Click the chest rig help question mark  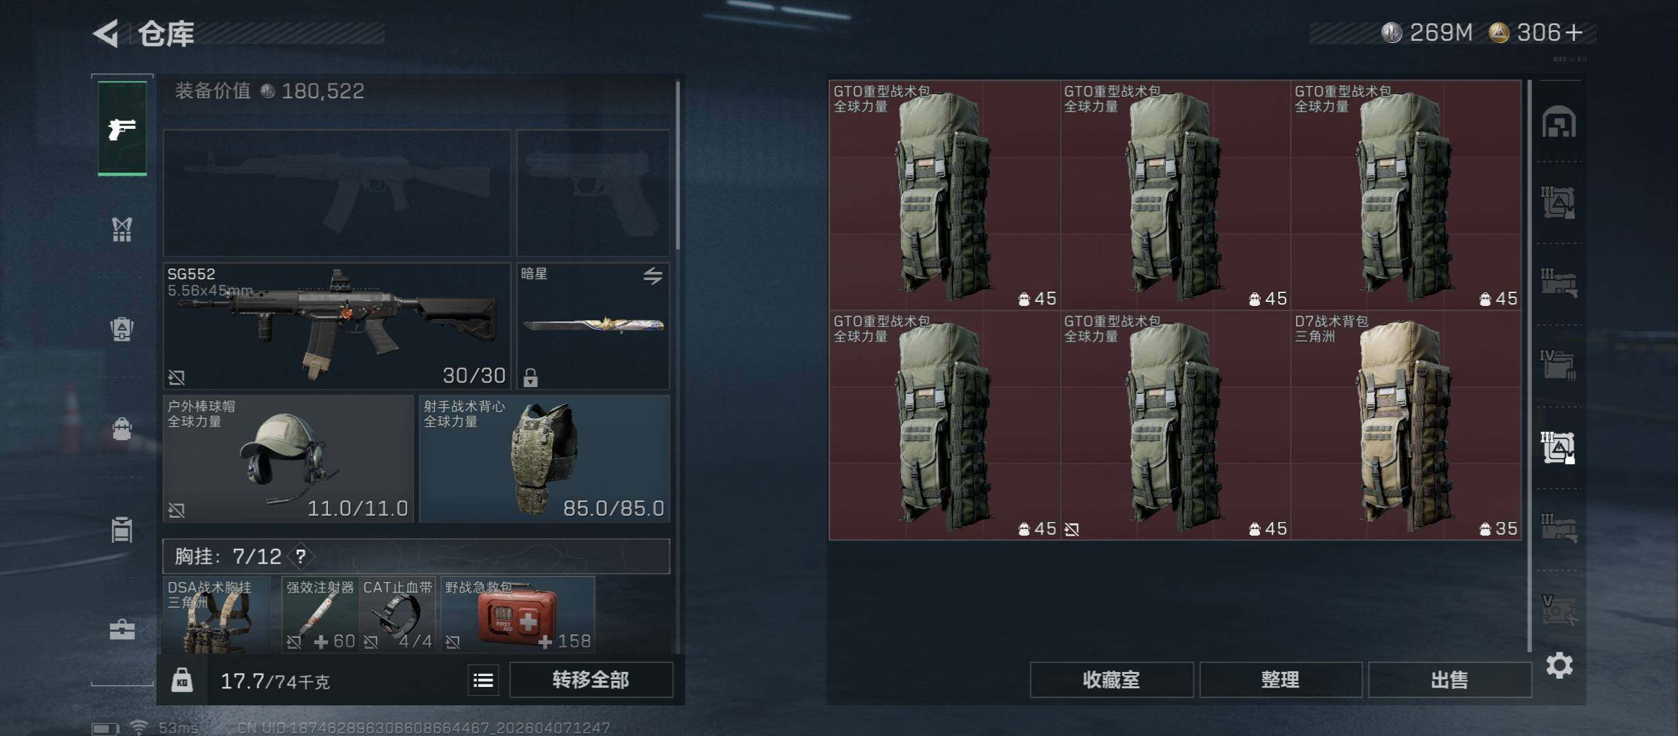(x=300, y=556)
